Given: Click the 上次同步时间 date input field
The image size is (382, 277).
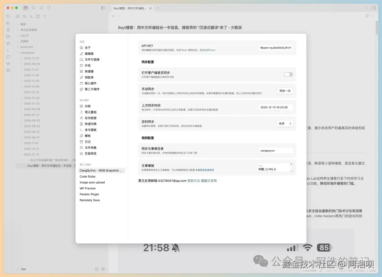Looking at the screenshot, I should (276, 107).
